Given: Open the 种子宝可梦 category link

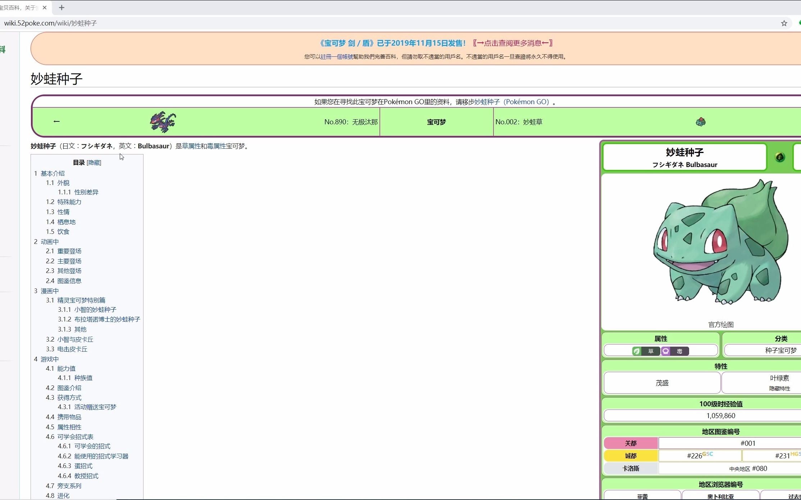Looking at the screenshot, I should (x=781, y=350).
